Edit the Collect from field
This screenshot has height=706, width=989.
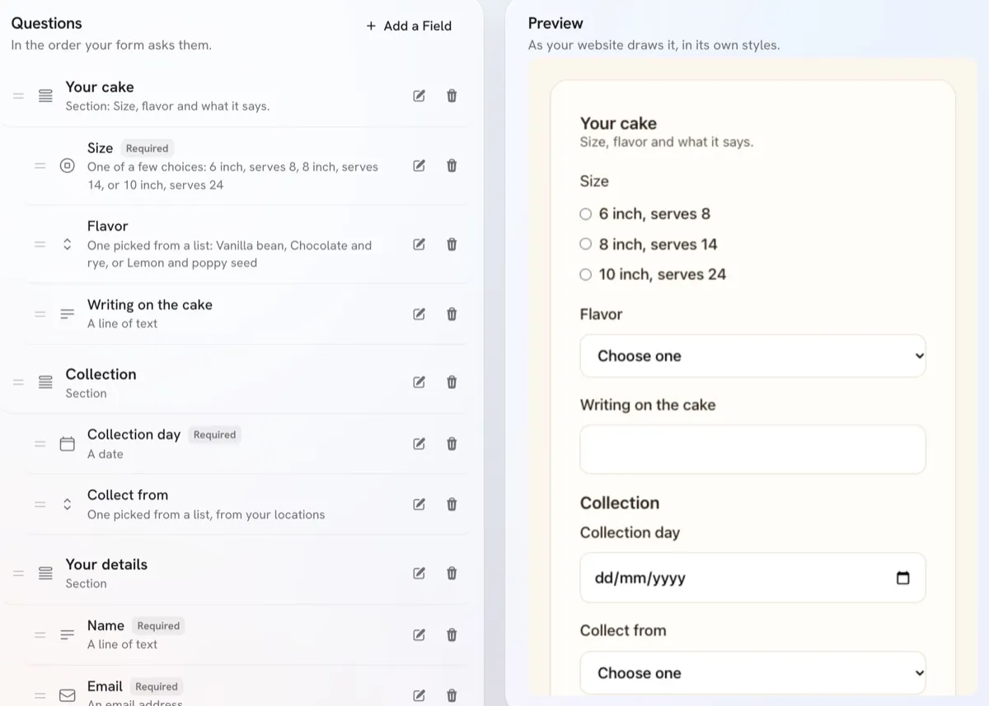coord(419,504)
